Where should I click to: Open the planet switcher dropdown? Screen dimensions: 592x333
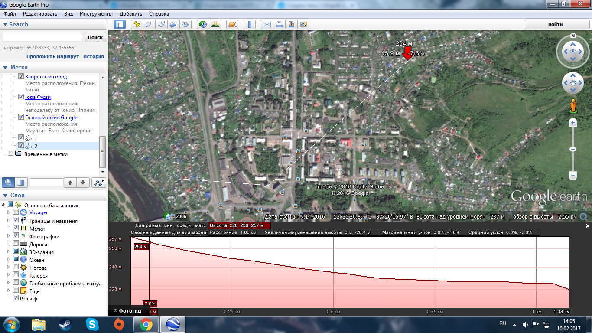pos(232,24)
